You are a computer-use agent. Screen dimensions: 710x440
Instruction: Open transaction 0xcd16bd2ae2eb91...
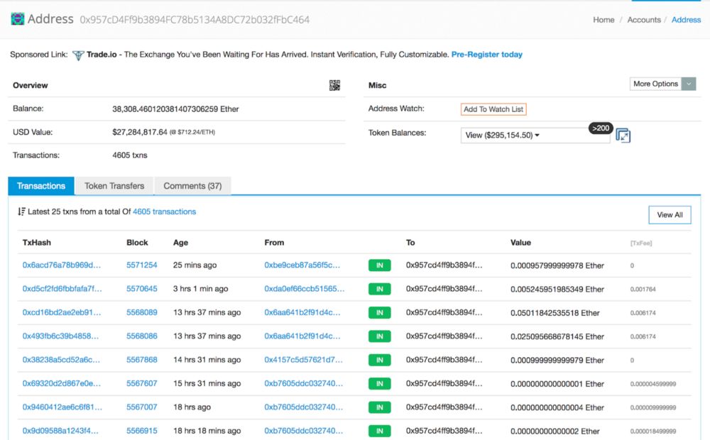point(62,312)
